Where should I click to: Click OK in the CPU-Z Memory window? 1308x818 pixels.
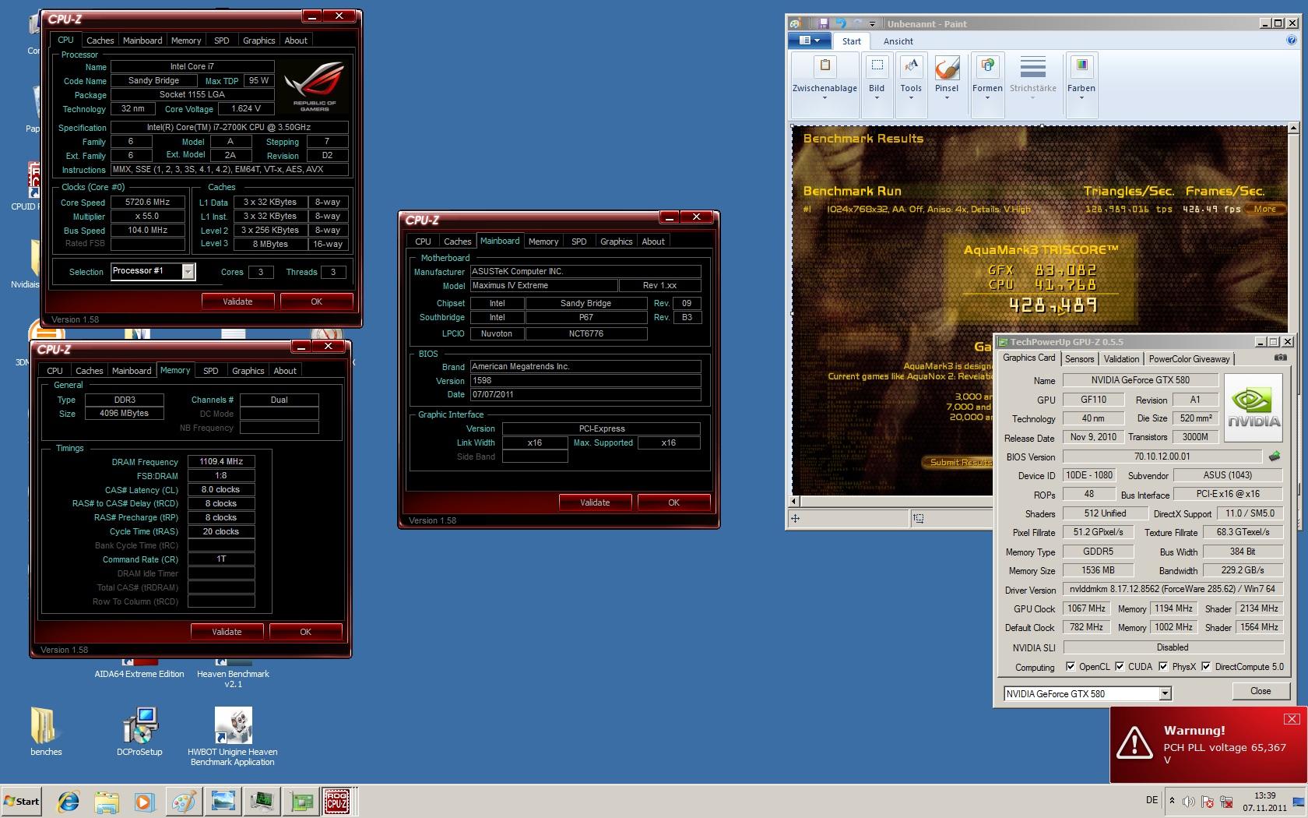click(305, 632)
